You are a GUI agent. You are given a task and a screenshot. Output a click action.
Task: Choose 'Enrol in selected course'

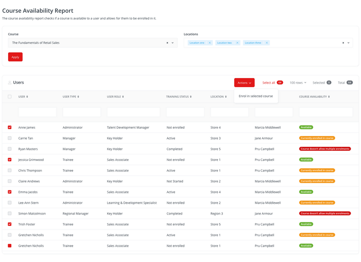click(x=256, y=95)
